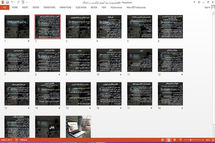
Task: Click the fit slide to window icon
Action: click(x=213, y=140)
